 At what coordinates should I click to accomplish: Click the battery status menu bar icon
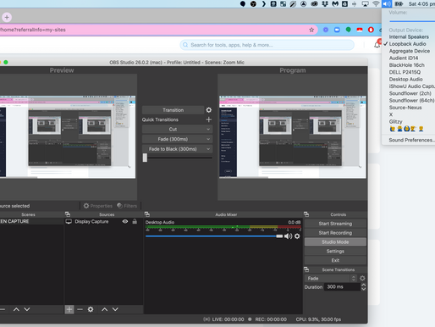tap(399, 4)
